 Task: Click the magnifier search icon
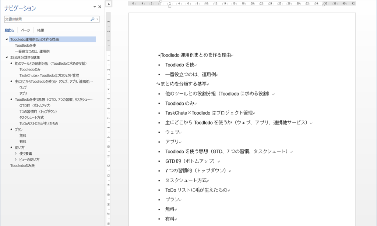point(92,19)
